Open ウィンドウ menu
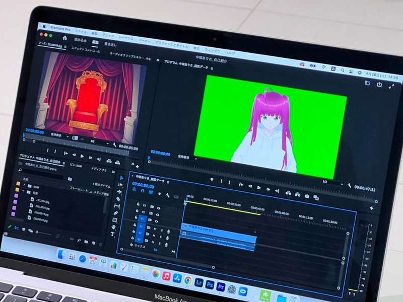The height and width of the screenshot is (302, 403). coord(213,50)
